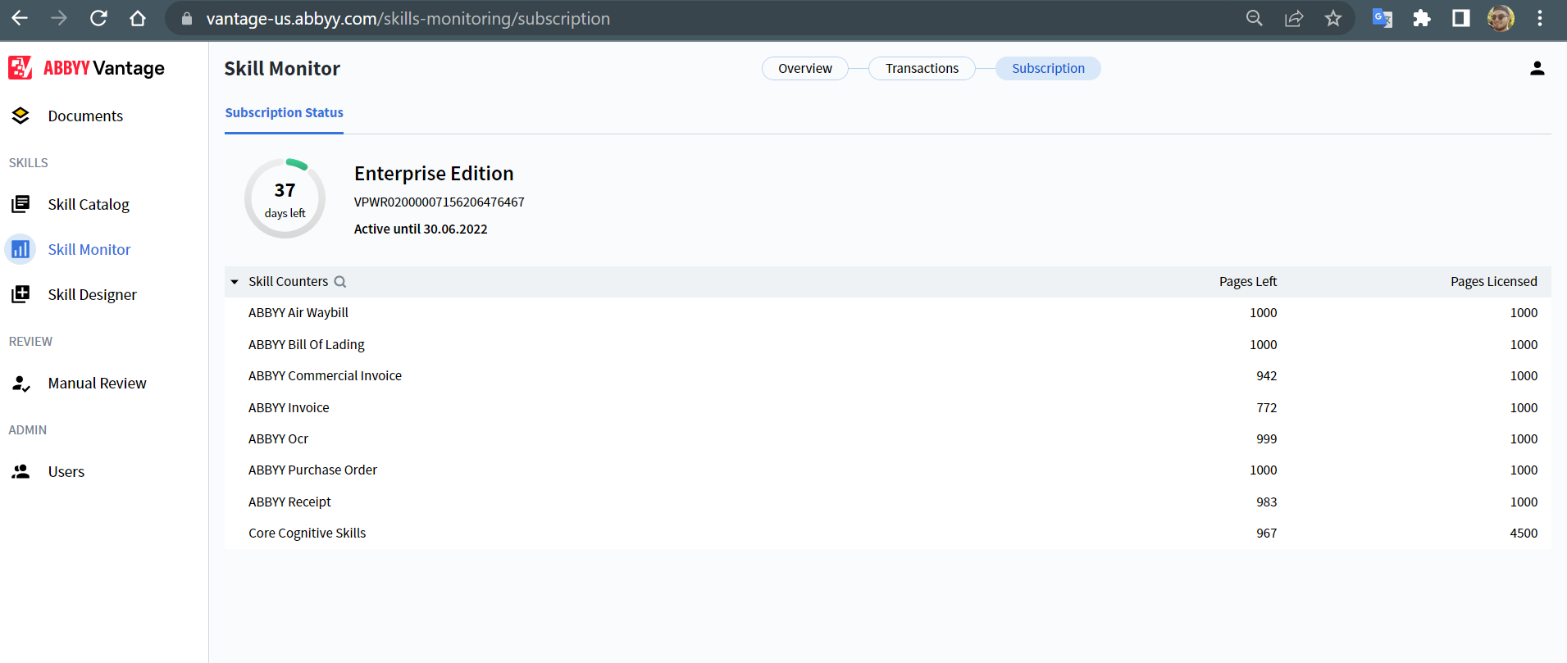Click Pages Left value 772

click(1267, 408)
